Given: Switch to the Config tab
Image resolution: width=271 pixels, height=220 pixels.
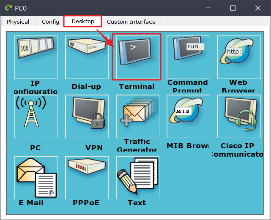Looking at the screenshot, I should click(50, 22).
